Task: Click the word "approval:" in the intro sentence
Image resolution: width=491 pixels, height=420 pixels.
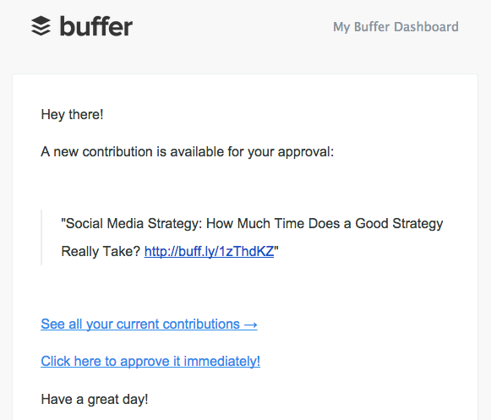Action: point(306,152)
